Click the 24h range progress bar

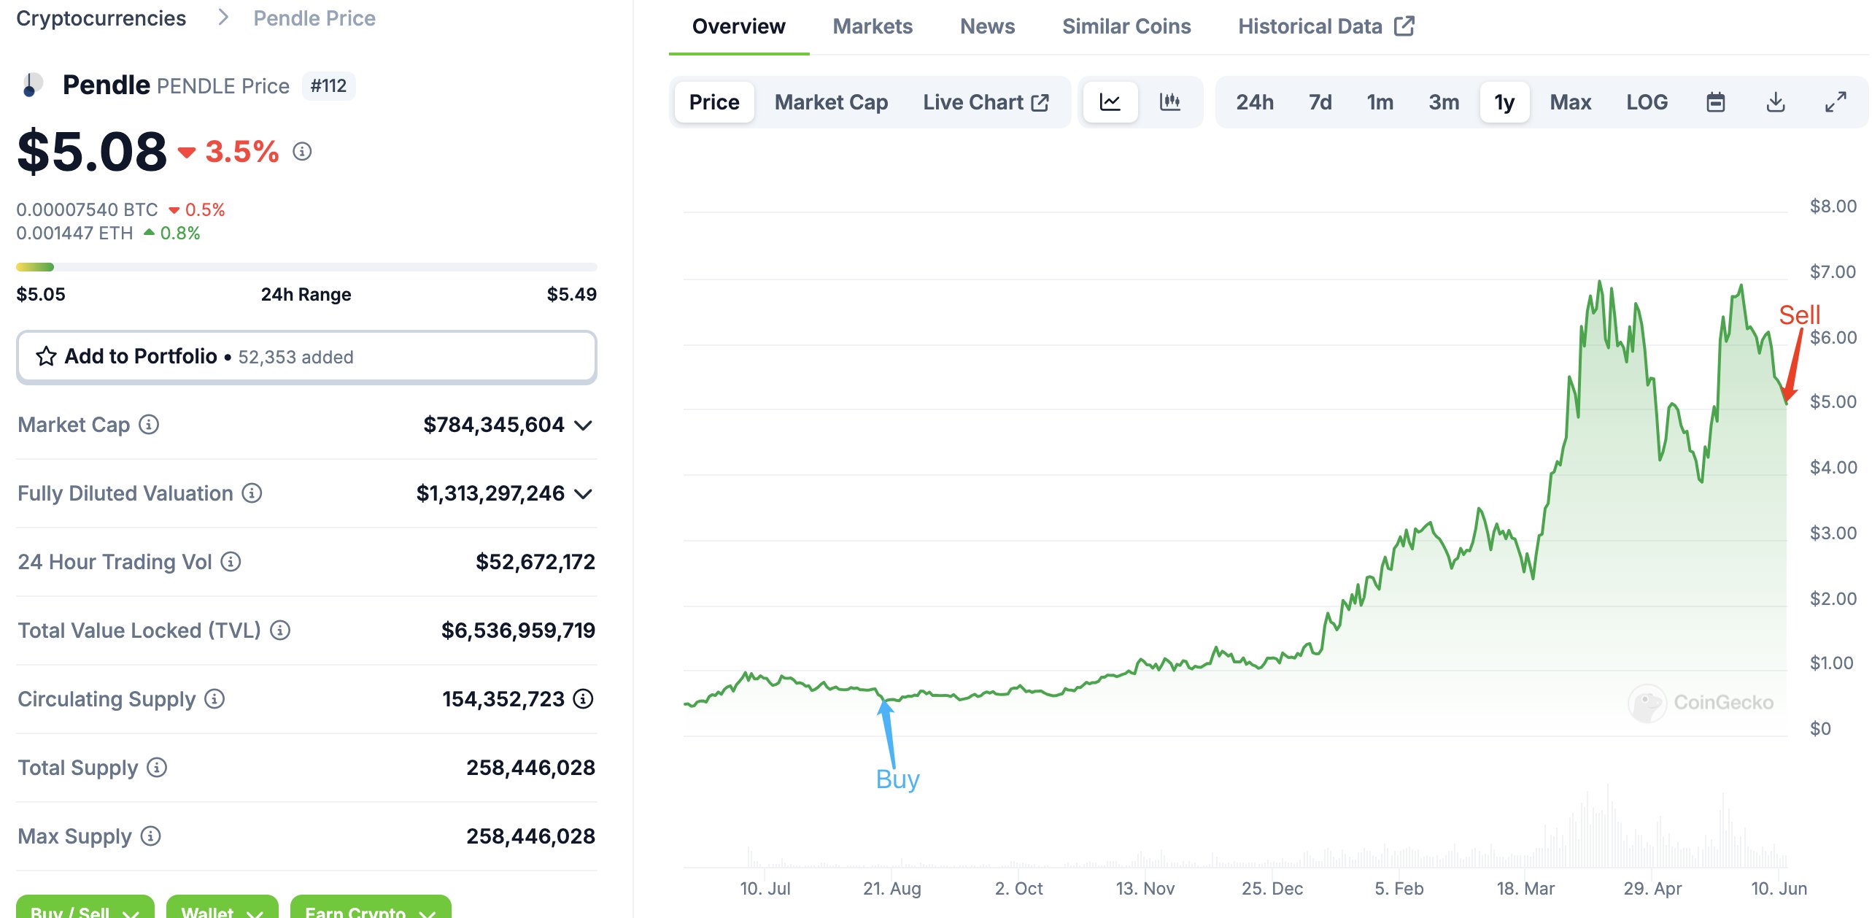pos(306,267)
